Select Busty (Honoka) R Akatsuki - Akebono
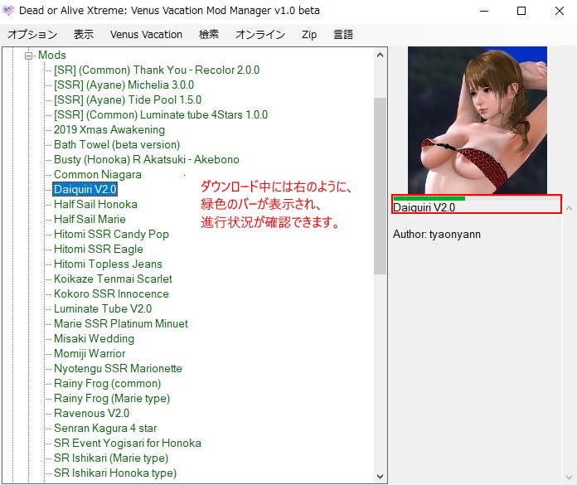Screen dimensions: 577x485 pyautogui.click(x=147, y=160)
